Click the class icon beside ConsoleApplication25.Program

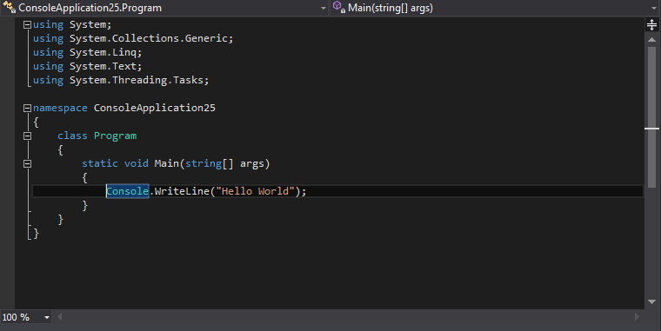pos(9,7)
